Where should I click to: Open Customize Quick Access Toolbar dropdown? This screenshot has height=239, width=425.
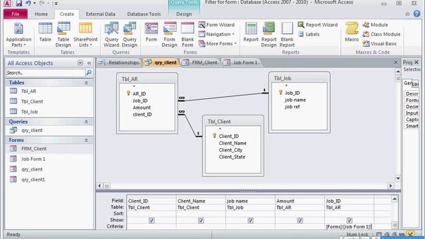click(x=56, y=3)
